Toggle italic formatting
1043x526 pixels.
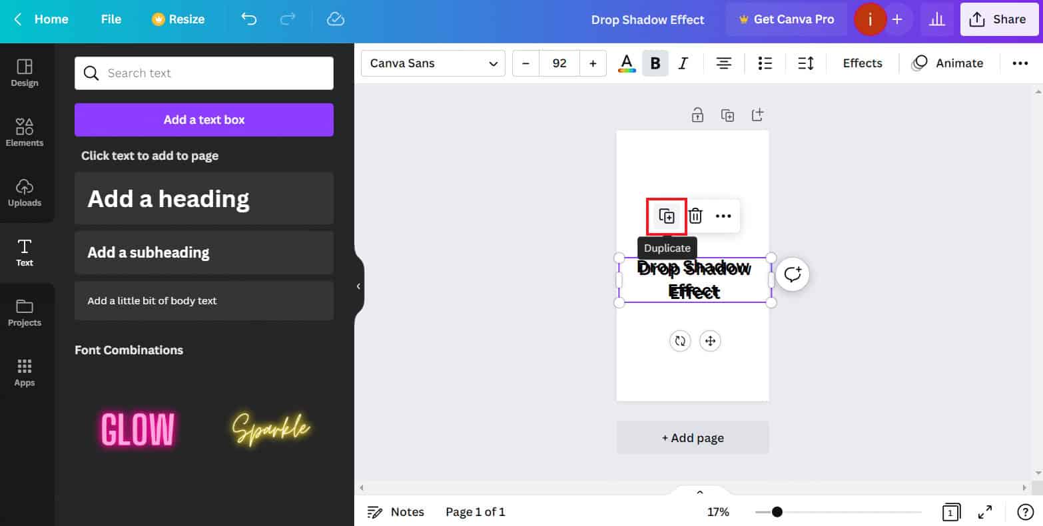(x=683, y=63)
